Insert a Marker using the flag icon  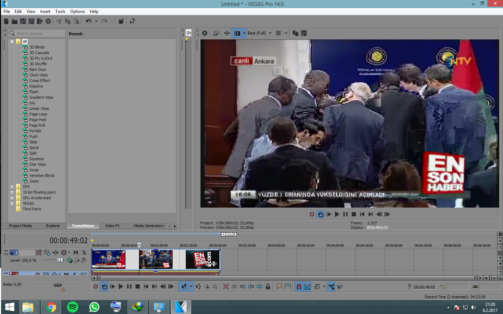tap(279, 286)
